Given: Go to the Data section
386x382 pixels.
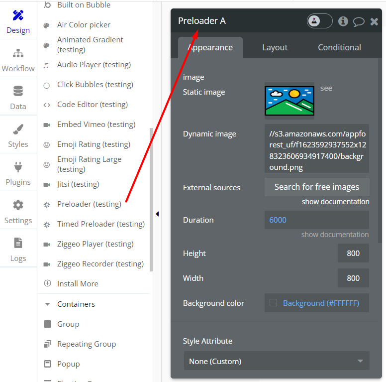Looking at the screenshot, I should (18, 98).
